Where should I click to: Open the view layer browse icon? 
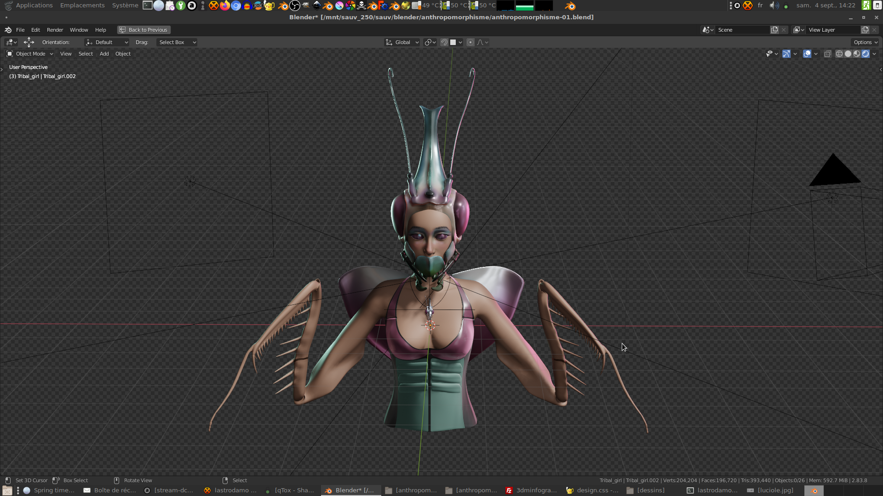tap(799, 30)
